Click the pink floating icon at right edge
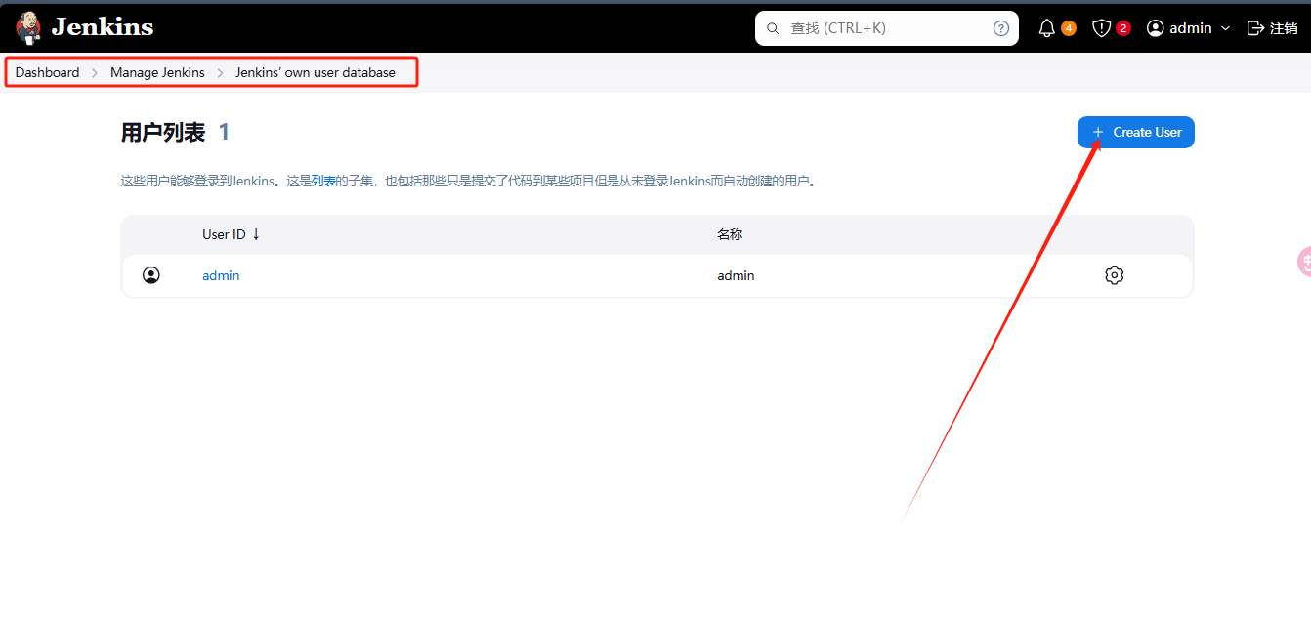This screenshot has height=617, width=1311. (x=1303, y=262)
